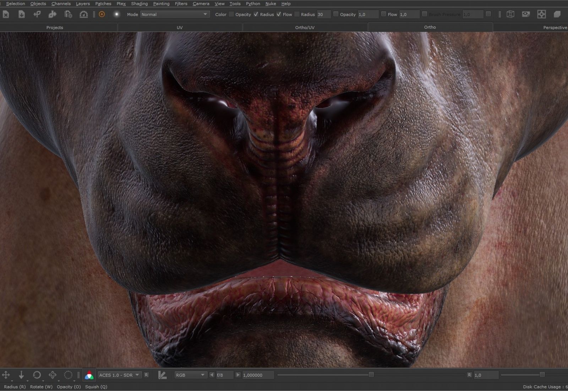The image size is (568, 391).
Task: Select the rotate arrow tool in bottom toolbar
Action: pyautogui.click(x=37, y=375)
